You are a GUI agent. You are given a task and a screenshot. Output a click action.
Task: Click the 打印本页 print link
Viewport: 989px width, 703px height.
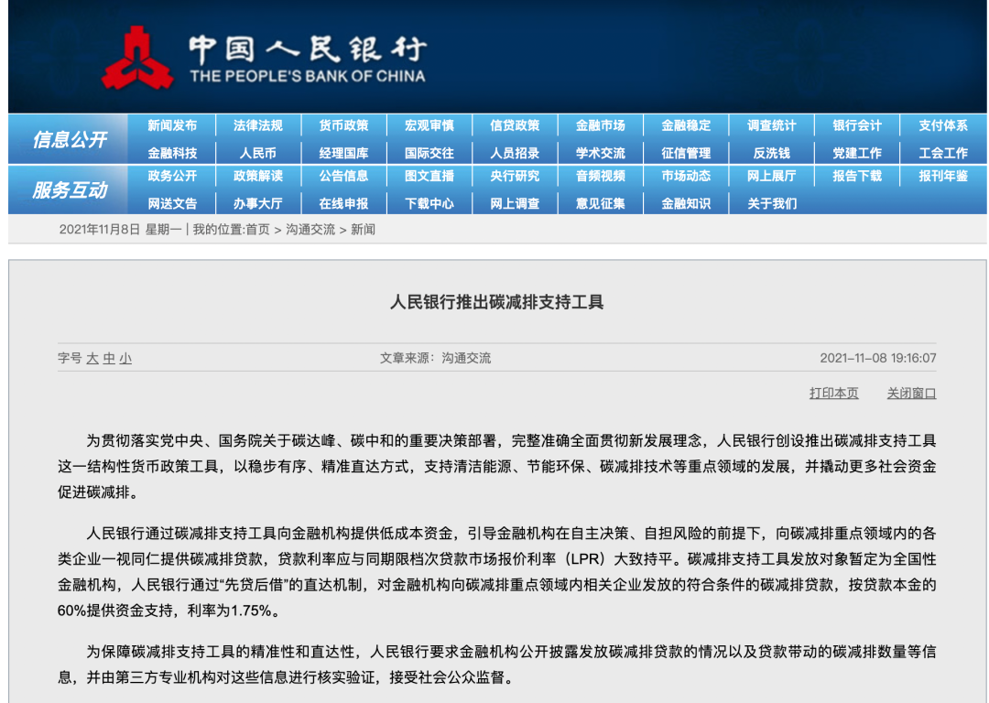[834, 393]
